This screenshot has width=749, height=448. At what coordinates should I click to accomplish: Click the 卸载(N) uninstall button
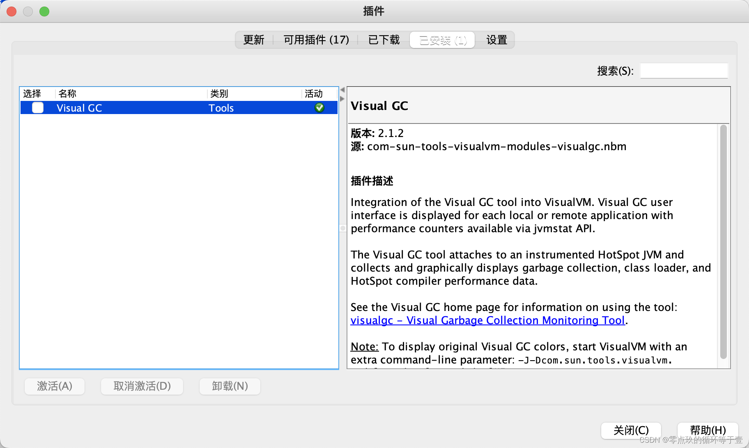230,386
